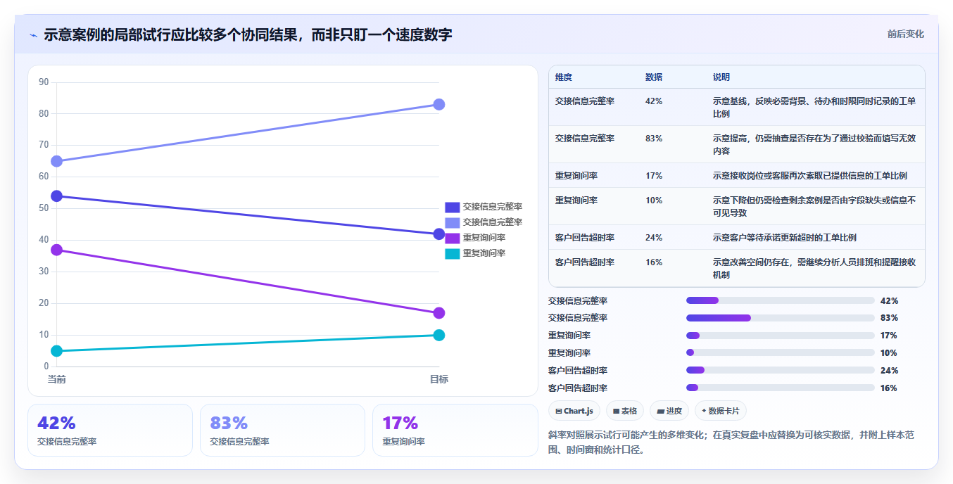Click the 16% cell in the table
Image resolution: width=953 pixels, height=484 pixels.
click(654, 262)
